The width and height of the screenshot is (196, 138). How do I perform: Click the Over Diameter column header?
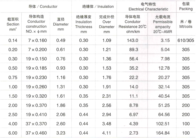click(x=107, y=24)
